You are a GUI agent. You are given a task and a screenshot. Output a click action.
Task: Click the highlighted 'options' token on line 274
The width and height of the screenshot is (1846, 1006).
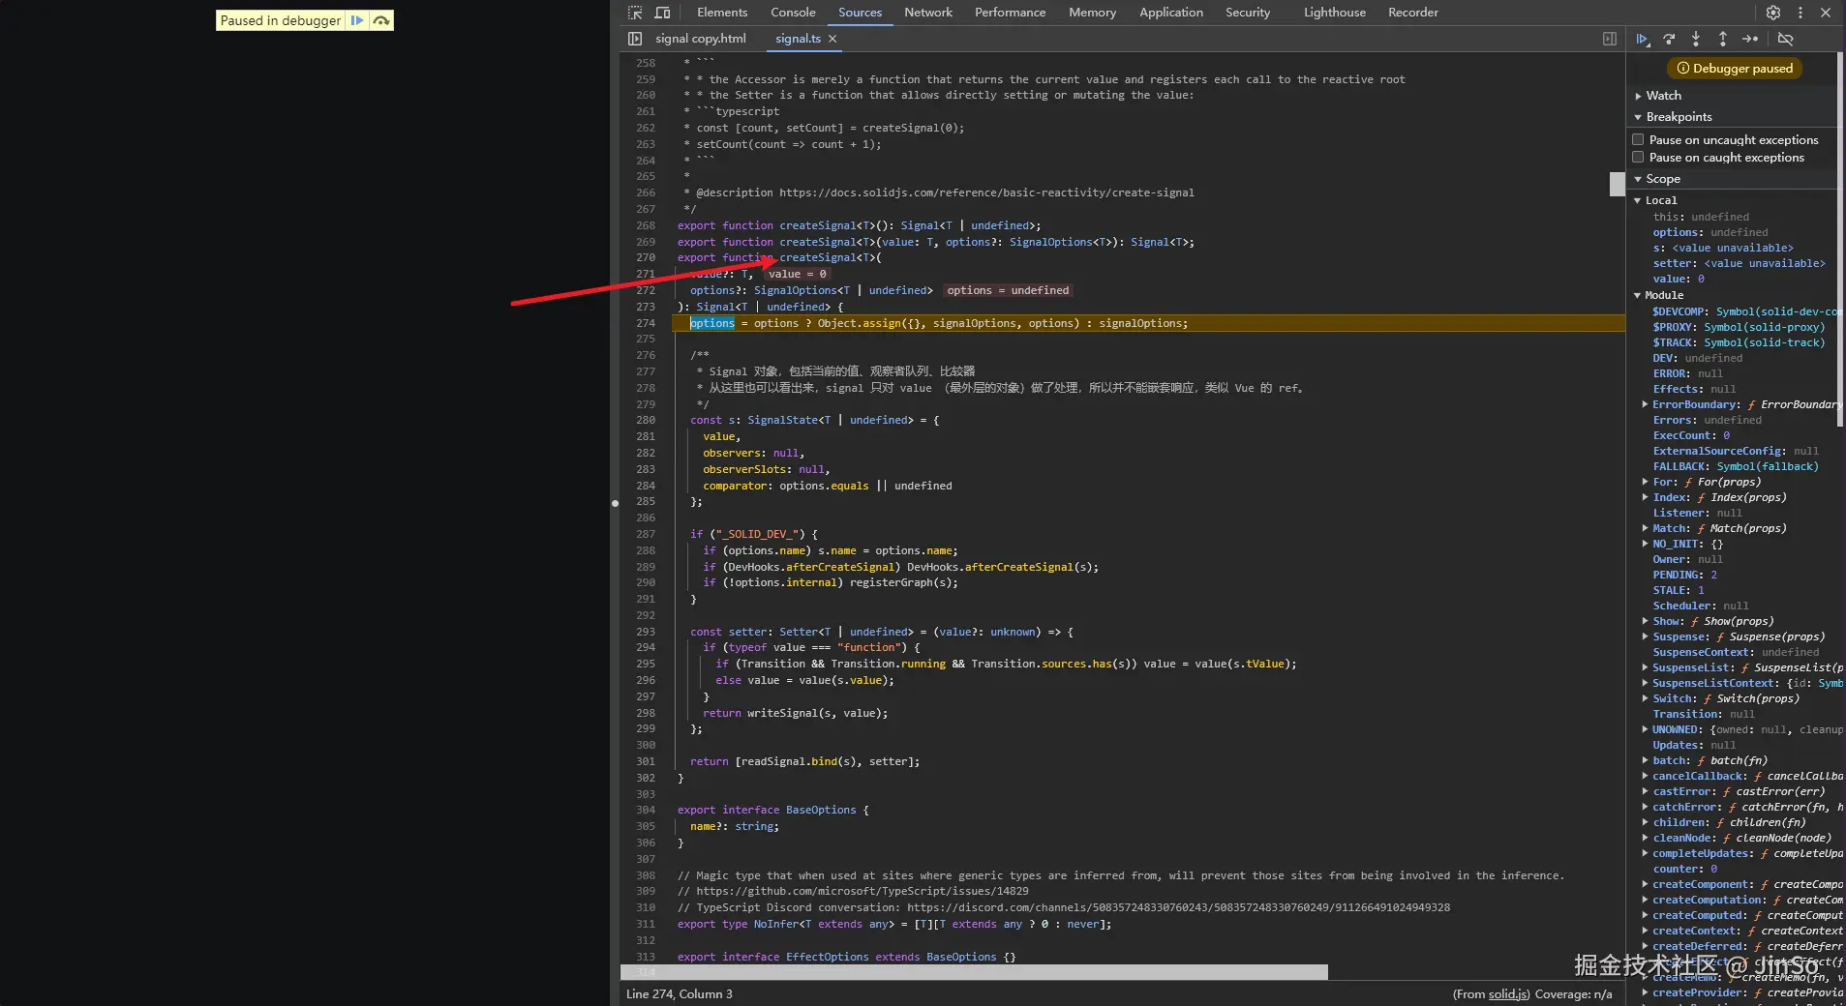[x=712, y=323]
